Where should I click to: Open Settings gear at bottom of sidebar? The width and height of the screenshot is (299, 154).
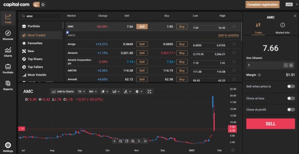coord(8,145)
